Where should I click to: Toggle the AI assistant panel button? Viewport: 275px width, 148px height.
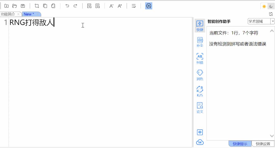click(x=148, y=6)
